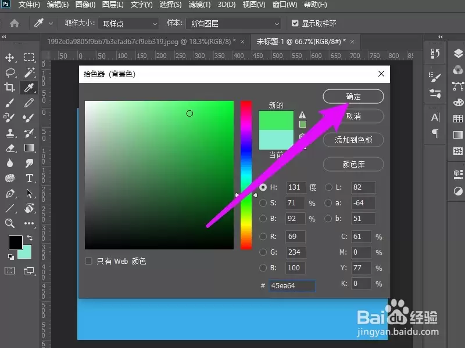Image resolution: width=465 pixels, height=348 pixels.
Task: Expand the eyedropper tool preset picker arrow
Action: [51, 23]
